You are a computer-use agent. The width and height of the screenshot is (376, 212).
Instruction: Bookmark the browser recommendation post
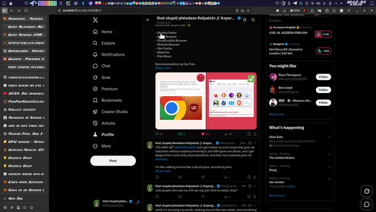pos(249,134)
